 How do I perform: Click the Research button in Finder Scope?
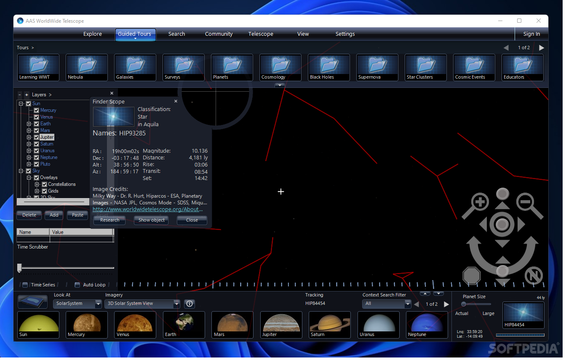[109, 220]
